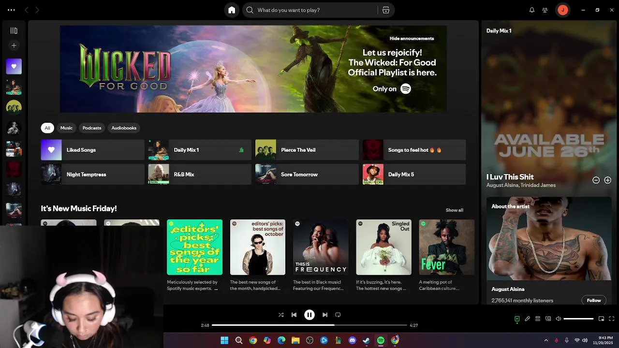
Task: Open August Alsina, Trinidad James artist line
Action: point(521,185)
